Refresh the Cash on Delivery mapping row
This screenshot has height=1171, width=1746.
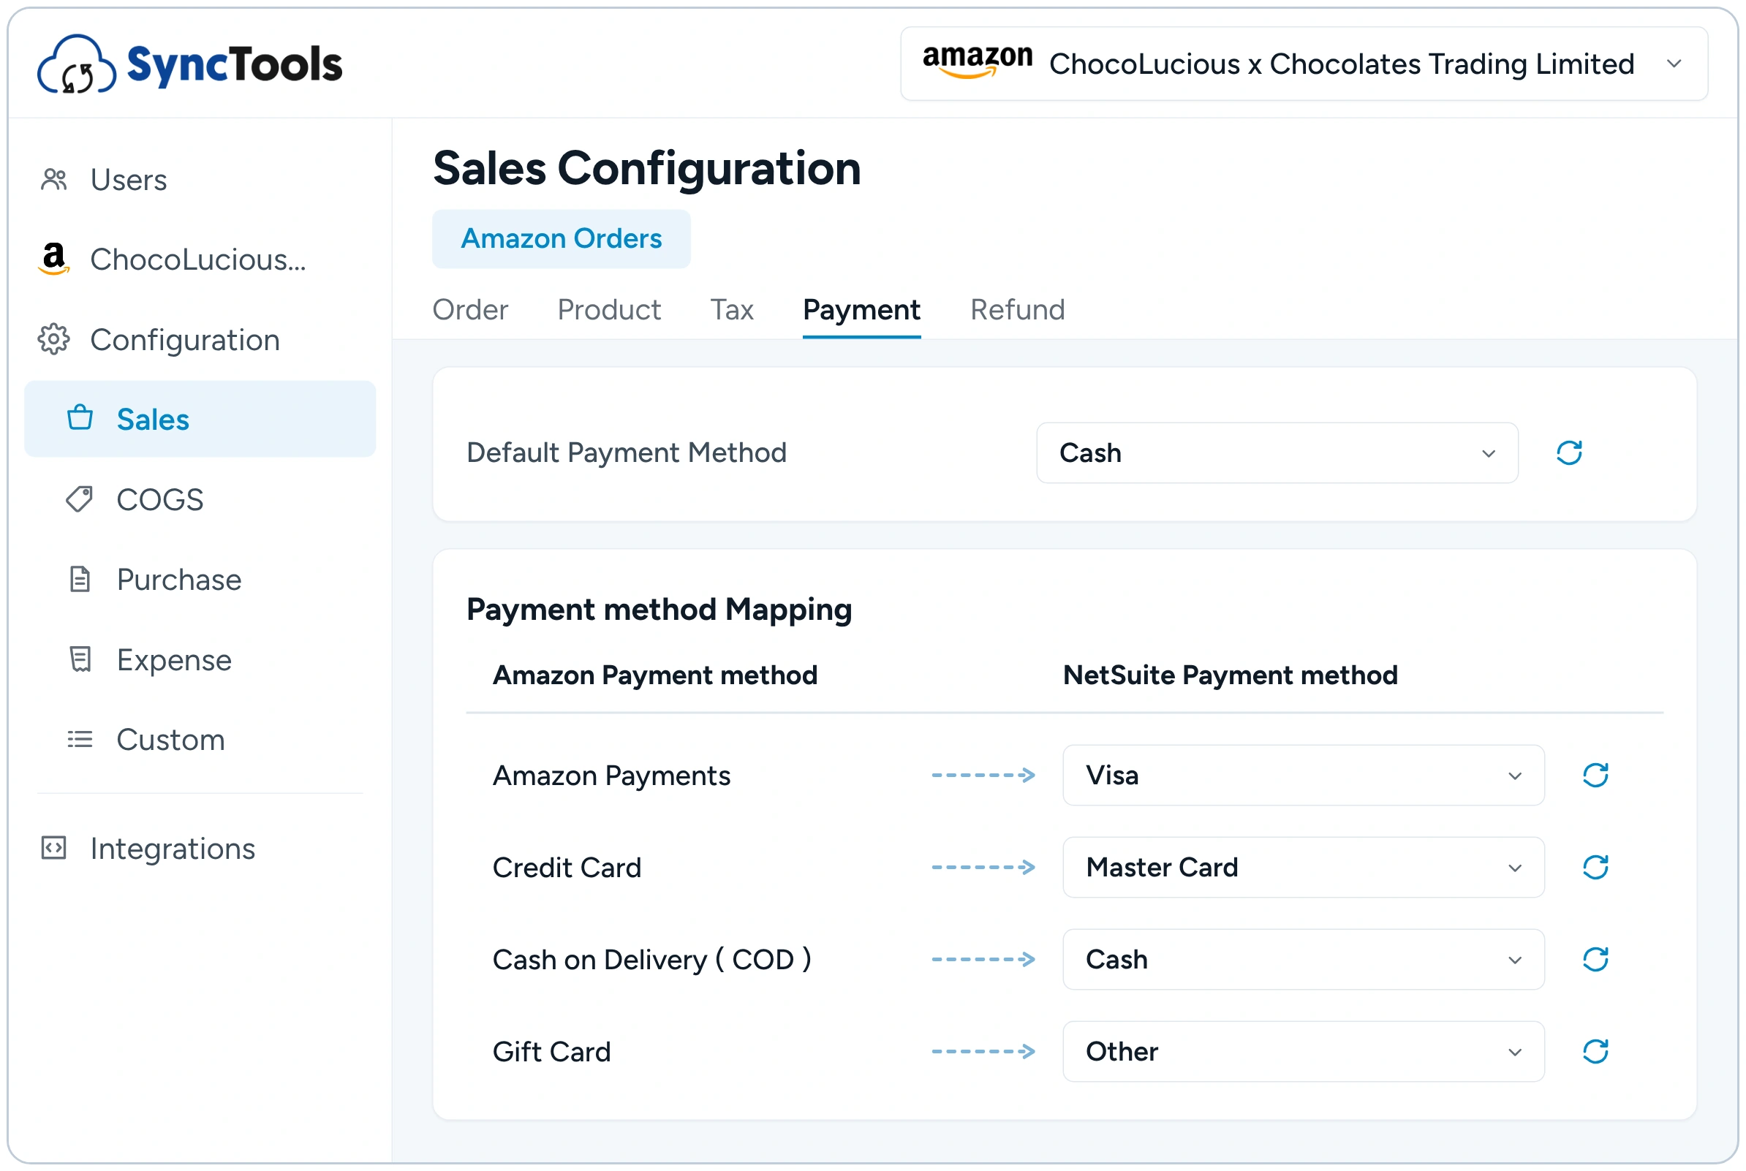point(1595,959)
